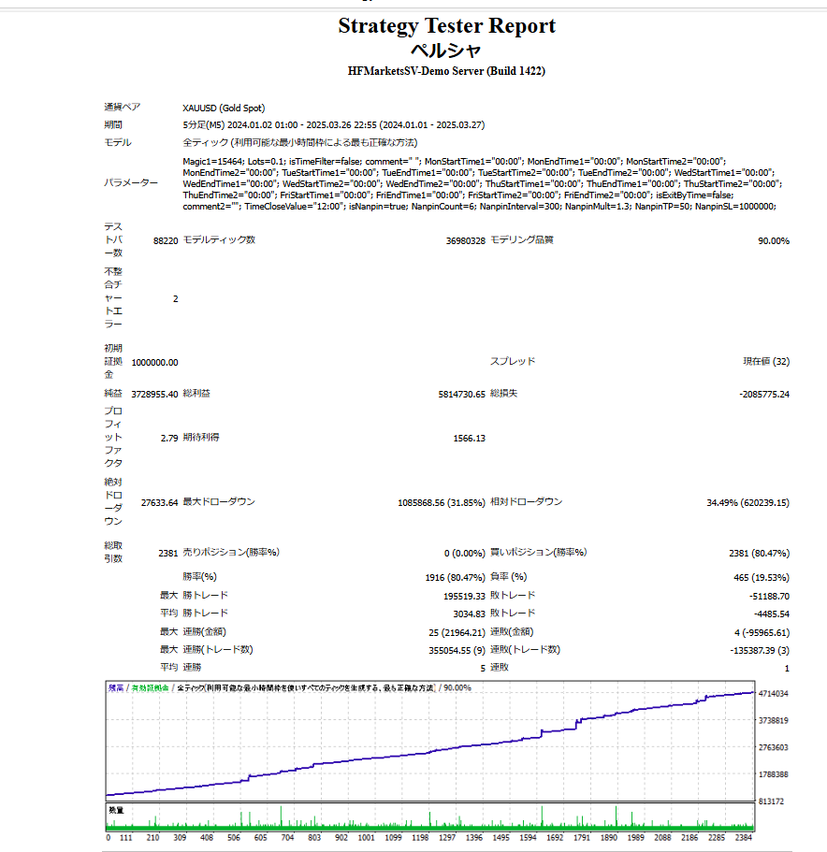Click the 5分足(M5) period value line

coord(334,125)
